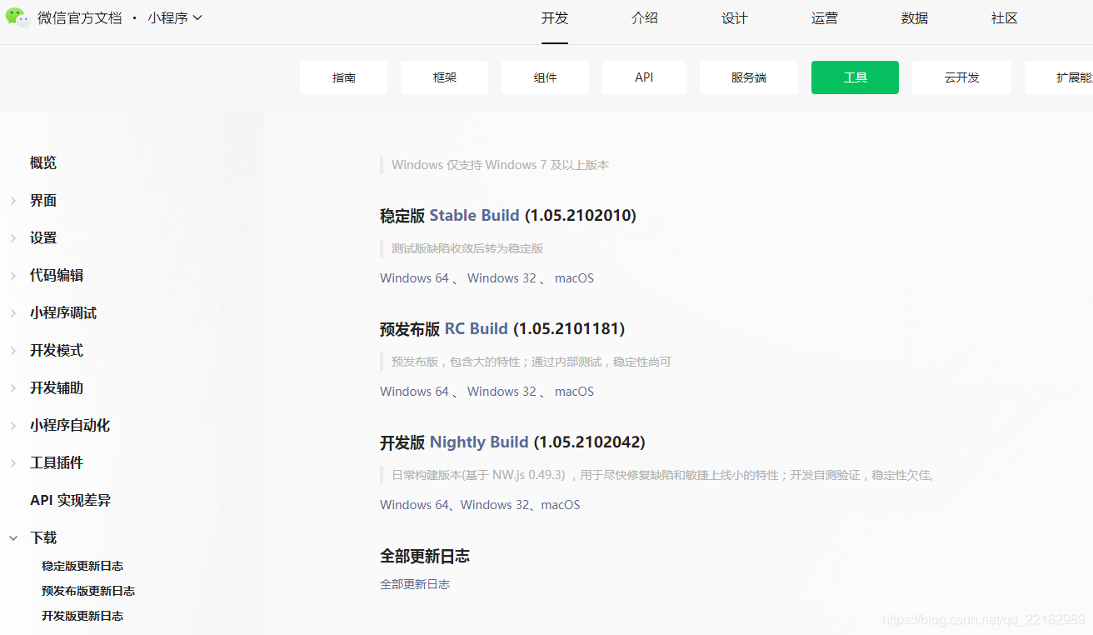The image size is (1093, 635).
Task: Expand the 开发辅助 sidebar chevron
Action: tap(13, 388)
